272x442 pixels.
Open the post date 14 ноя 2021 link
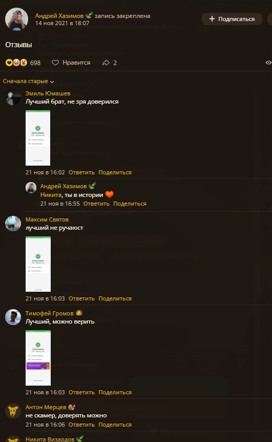coord(62,23)
